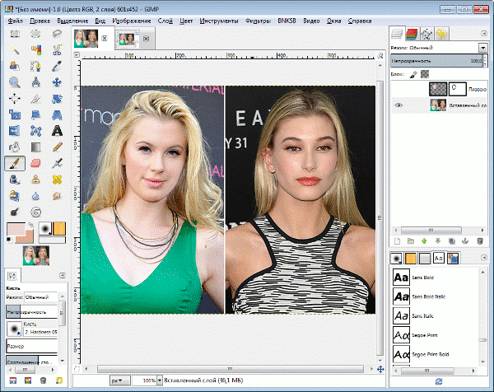
Task: Select the Rotate tool
Action: tap(57, 99)
